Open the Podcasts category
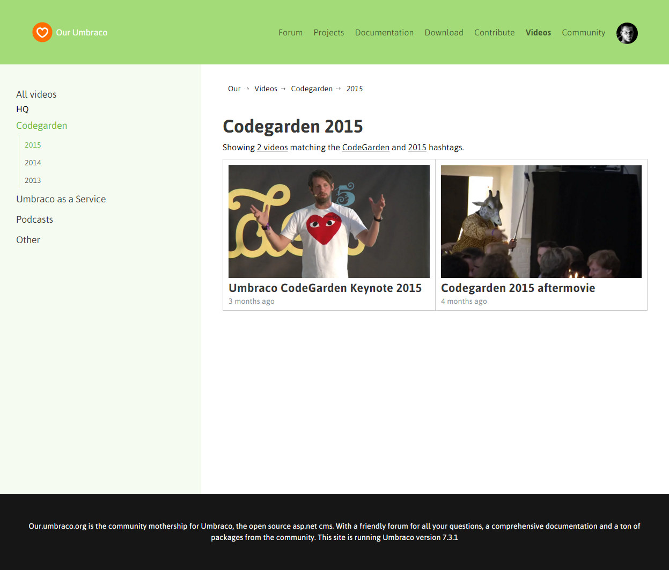Image resolution: width=669 pixels, height=570 pixels. pyautogui.click(x=35, y=220)
